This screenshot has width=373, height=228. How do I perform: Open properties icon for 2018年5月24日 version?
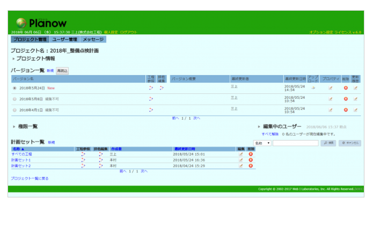(x=331, y=88)
